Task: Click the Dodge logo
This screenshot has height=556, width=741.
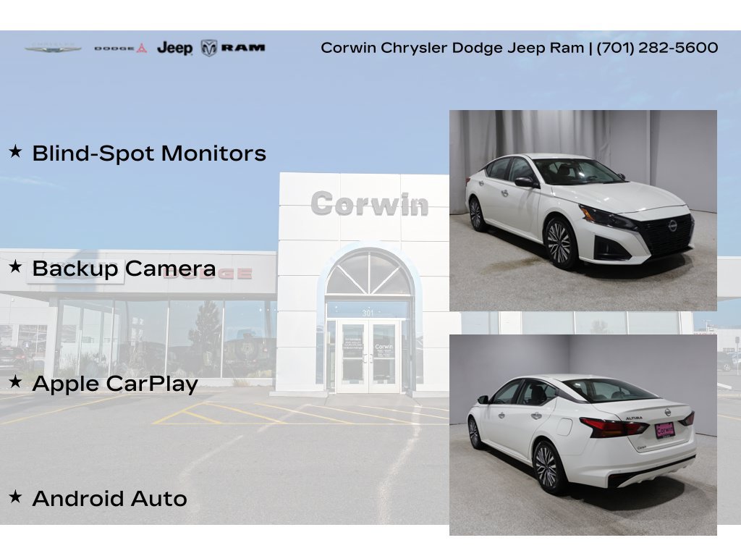Action: (121, 49)
